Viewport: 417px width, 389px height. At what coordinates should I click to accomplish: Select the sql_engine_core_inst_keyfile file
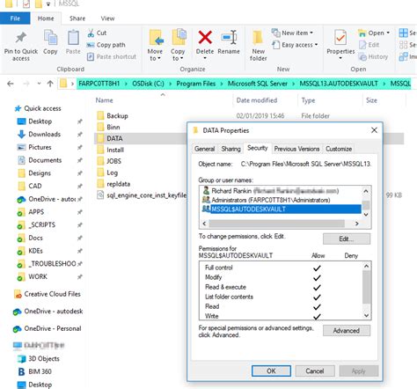pyautogui.click(x=146, y=195)
